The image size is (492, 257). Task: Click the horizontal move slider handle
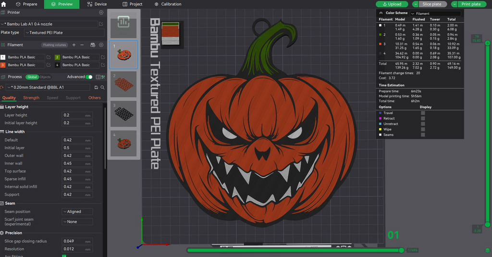(x=401, y=250)
